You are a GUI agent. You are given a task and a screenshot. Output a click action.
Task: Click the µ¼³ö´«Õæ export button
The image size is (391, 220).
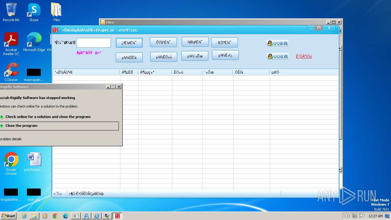tap(195, 56)
